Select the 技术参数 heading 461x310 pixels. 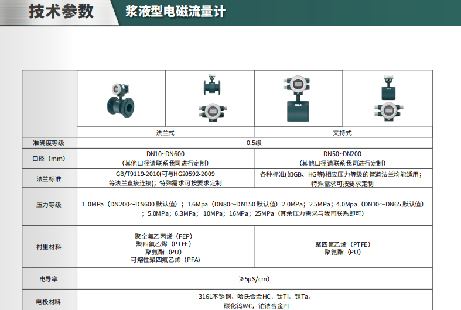point(62,12)
